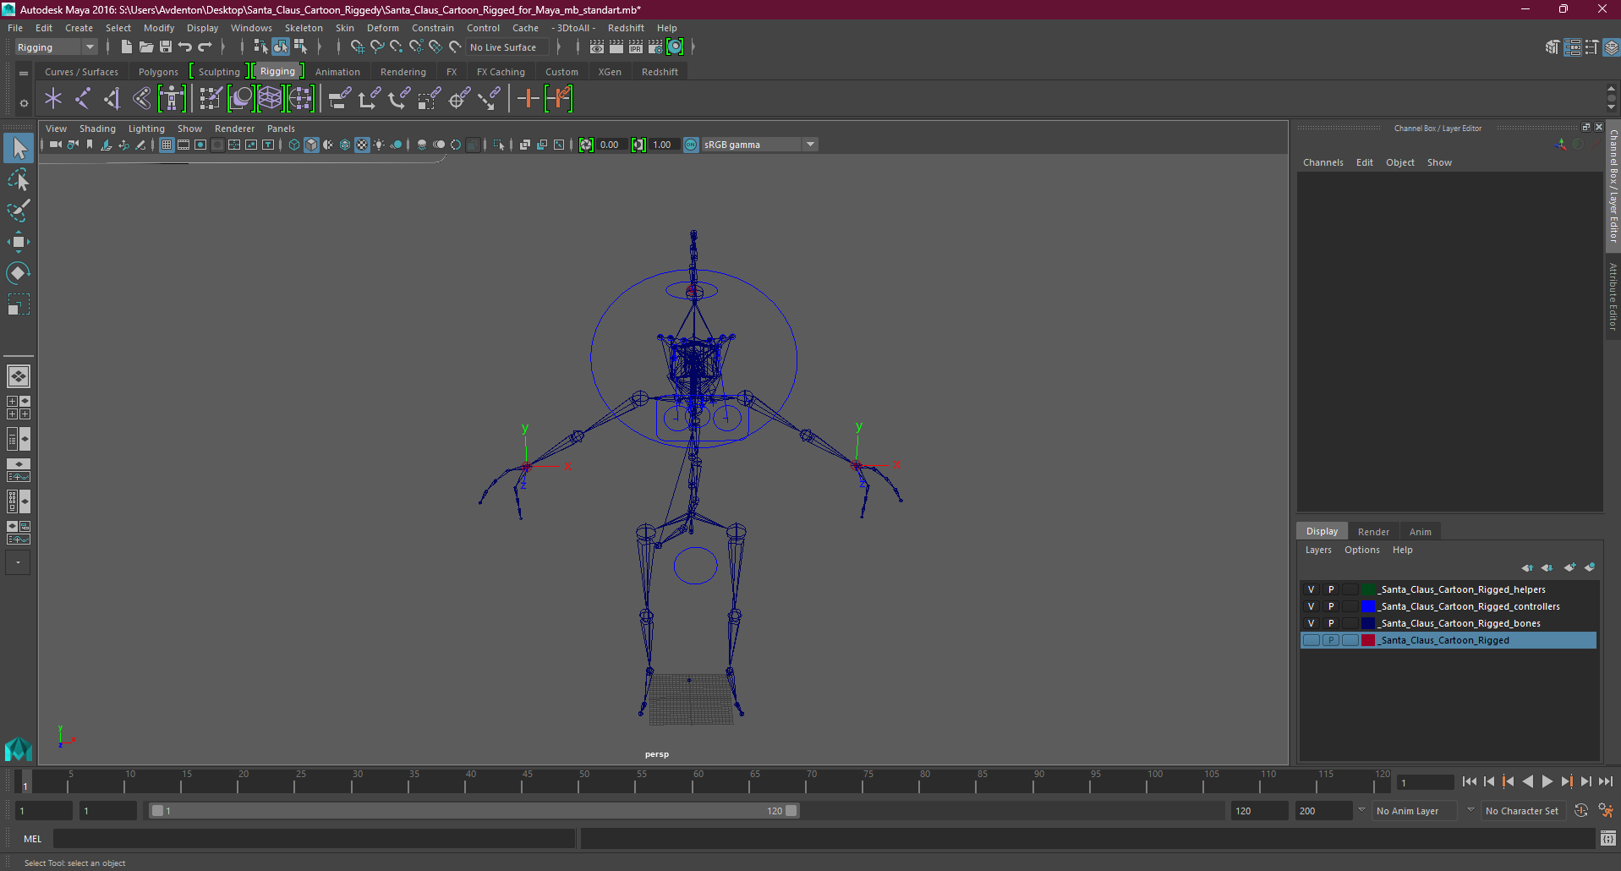Click the Create Cluster shelf icon
The image size is (1621, 871).
(300, 99)
